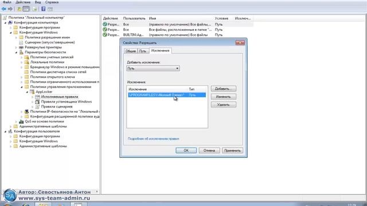This screenshot has height=206, width=367.
Task: Click the Добавить... button
Action: (224, 89)
